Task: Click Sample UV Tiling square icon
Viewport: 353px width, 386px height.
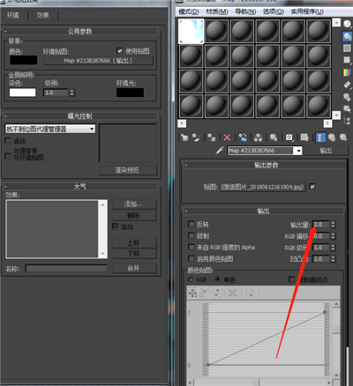Action: pos(347,60)
